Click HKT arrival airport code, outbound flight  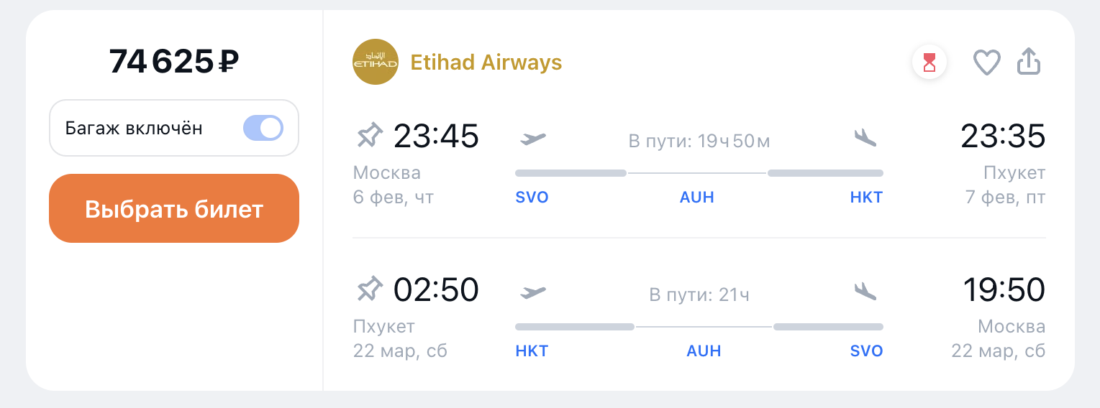click(x=866, y=198)
